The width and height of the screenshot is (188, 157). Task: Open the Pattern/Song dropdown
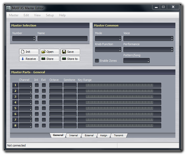(137, 61)
